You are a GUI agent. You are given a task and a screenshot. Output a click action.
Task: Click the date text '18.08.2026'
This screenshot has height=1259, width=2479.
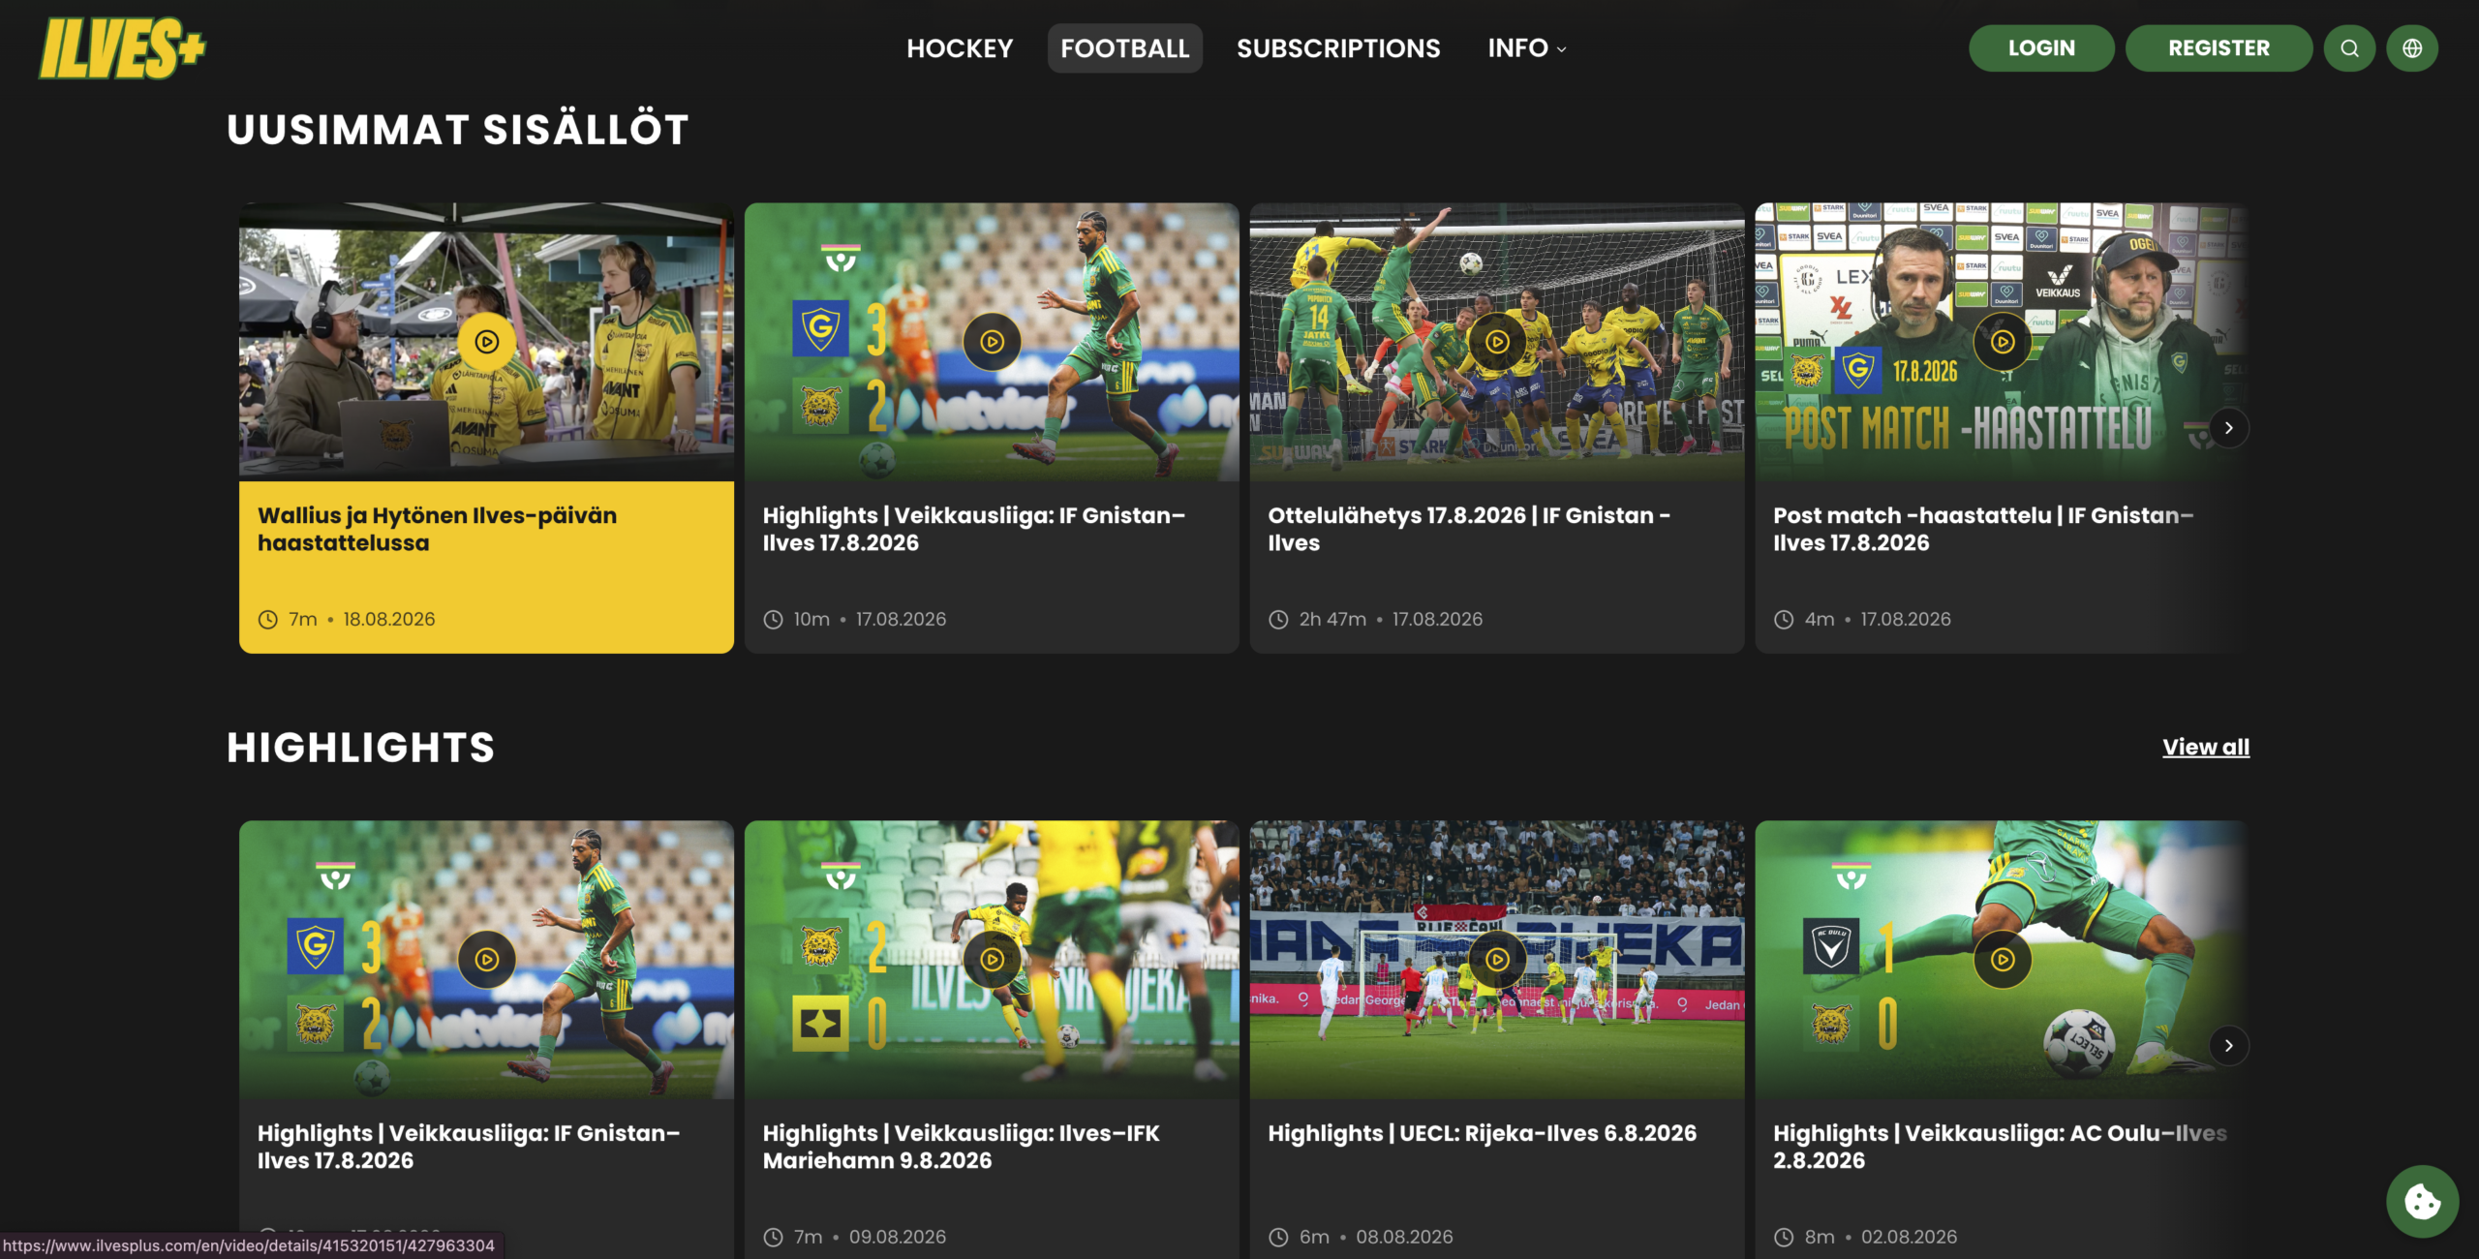pos(389,620)
